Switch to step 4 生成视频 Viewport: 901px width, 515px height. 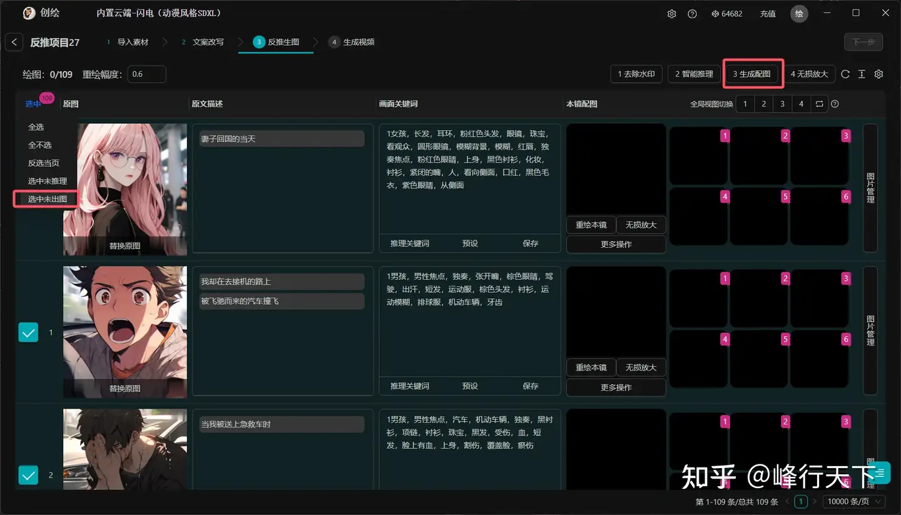pyautogui.click(x=352, y=42)
